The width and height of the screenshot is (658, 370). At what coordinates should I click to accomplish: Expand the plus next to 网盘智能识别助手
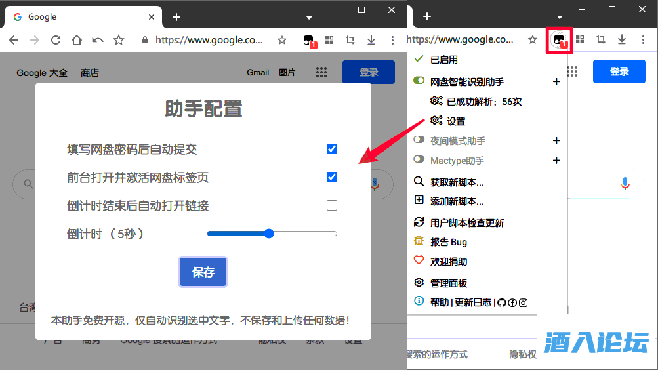[556, 82]
